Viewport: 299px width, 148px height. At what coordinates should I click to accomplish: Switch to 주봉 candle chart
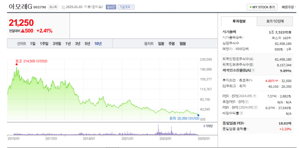pyautogui.click(x=172, y=43)
